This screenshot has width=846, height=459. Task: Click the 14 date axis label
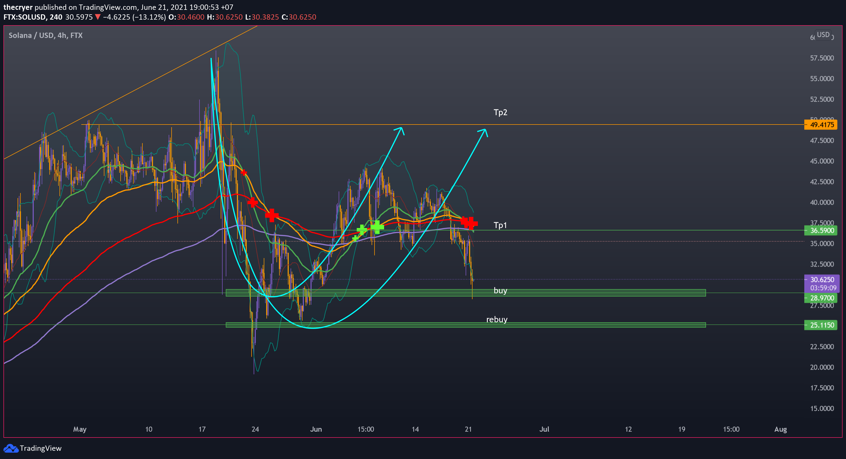[415, 430]
